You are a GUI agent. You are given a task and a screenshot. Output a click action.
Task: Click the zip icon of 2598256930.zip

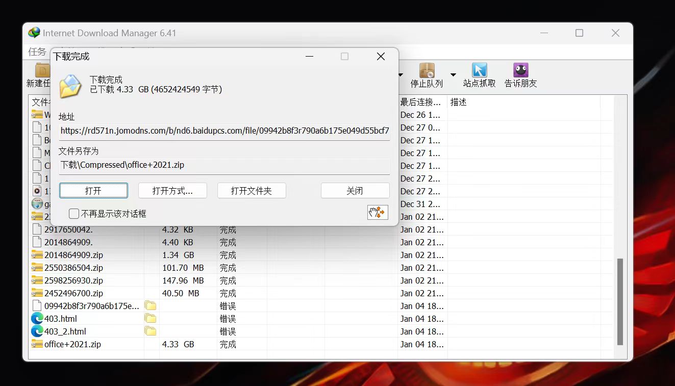[x=37, y=280]
